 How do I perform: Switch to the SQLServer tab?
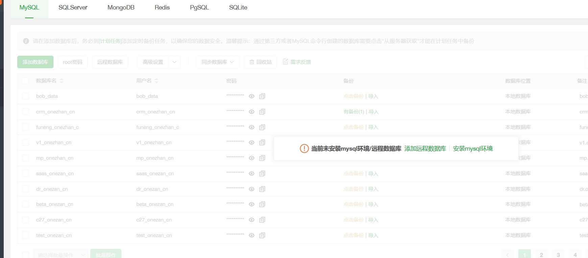73,7
